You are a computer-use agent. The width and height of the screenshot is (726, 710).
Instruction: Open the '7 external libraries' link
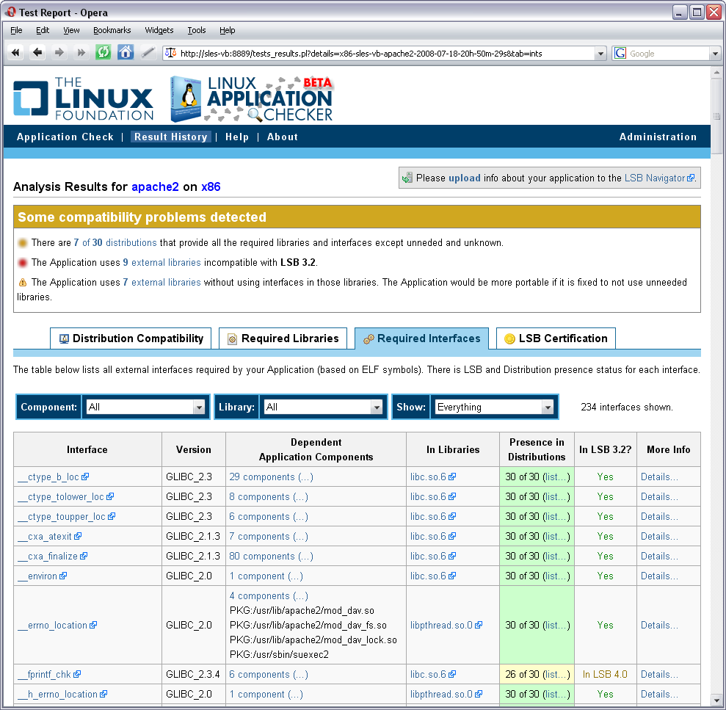coord(162,283)
